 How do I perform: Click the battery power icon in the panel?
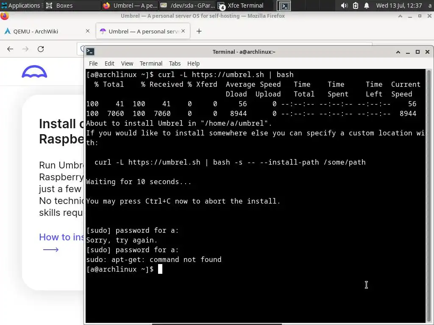[x=356, y=6]
